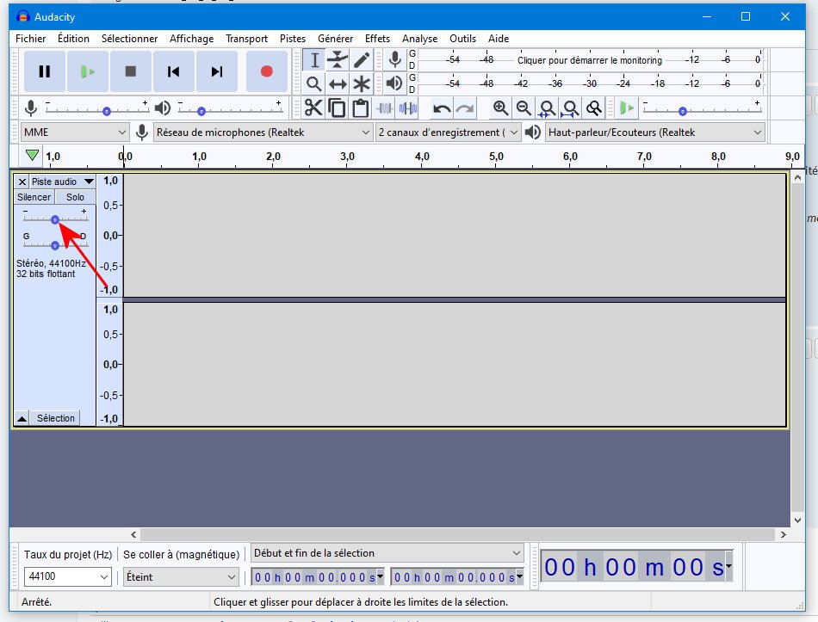The image size is (818, 622).
Task: Open the Éteint snap-to dropdown
Action: point(181,577)
